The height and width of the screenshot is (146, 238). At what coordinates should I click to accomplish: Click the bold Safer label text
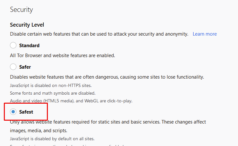(25, 67)
